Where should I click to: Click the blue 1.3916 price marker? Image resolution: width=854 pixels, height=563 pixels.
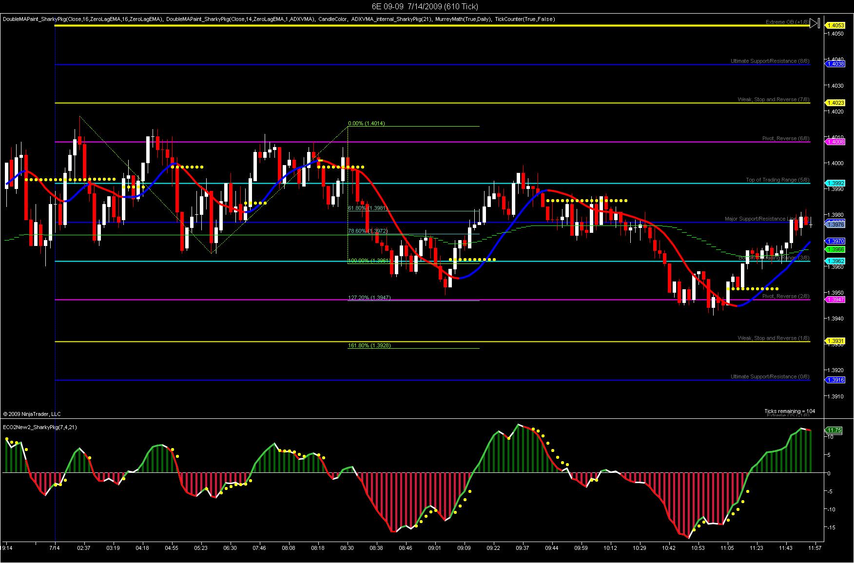click(x=835, y=380)
